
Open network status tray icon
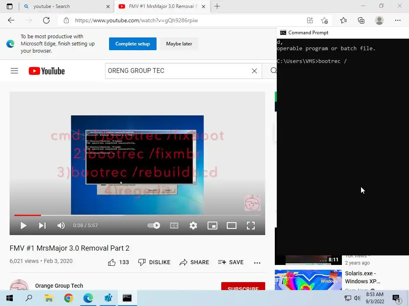coord(348,298)
